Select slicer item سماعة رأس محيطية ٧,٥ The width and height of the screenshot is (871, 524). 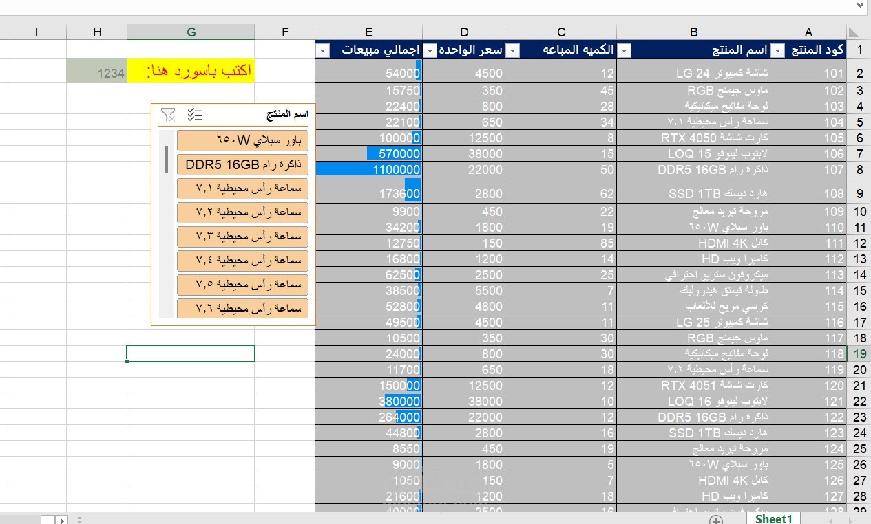[x=242, y=285]
